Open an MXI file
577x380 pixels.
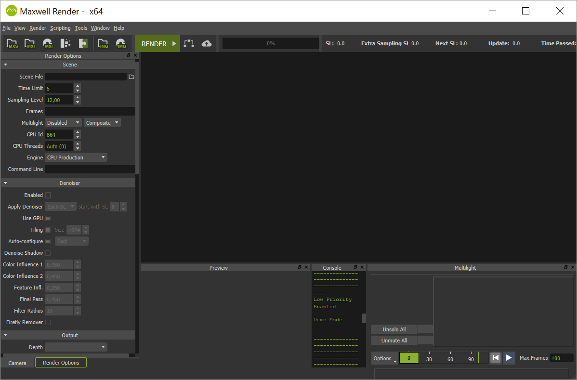(29, 43)
